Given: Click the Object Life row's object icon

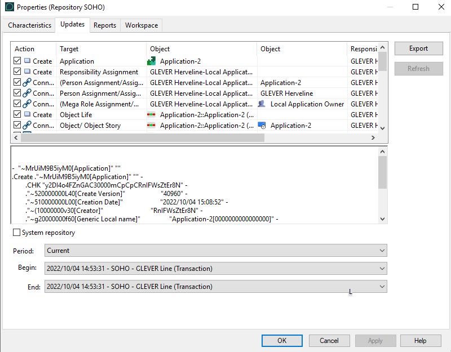Looking at the screenshot, I should (151, 115).
